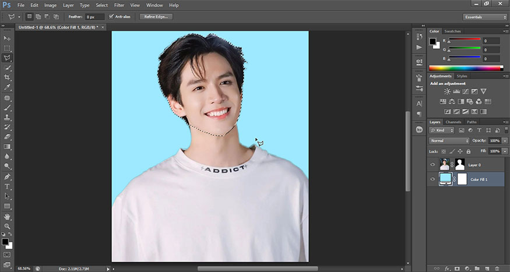
Task: Open the Essentials workspace dropdown
Action: [485, 17]
